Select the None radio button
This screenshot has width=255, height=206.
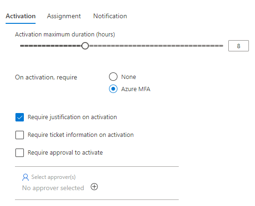[113, 77]
